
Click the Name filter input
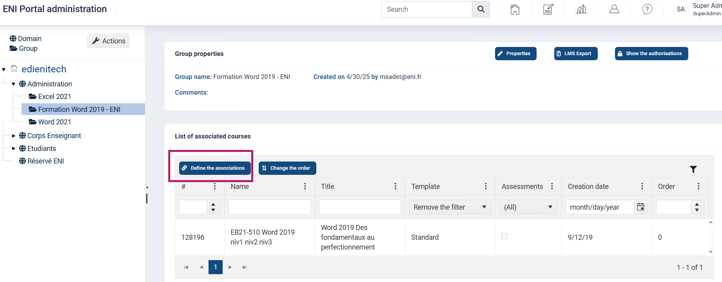point(270,207)
